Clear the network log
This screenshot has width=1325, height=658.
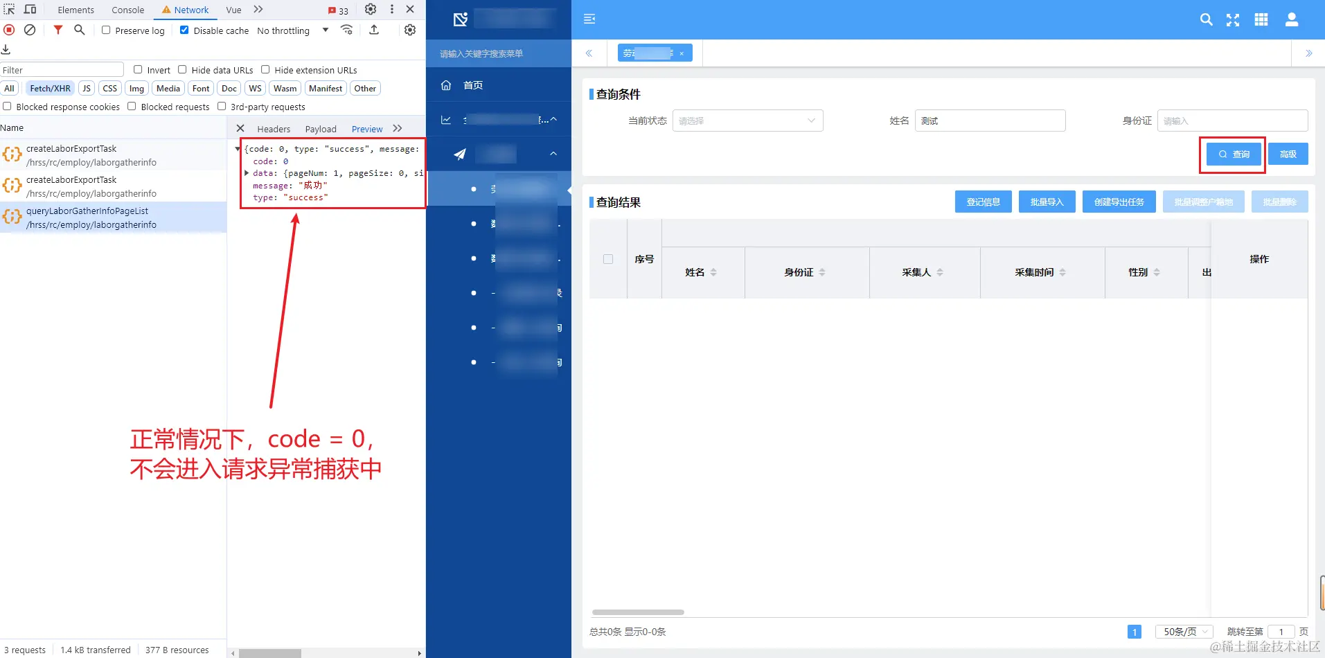coord(30,30)
